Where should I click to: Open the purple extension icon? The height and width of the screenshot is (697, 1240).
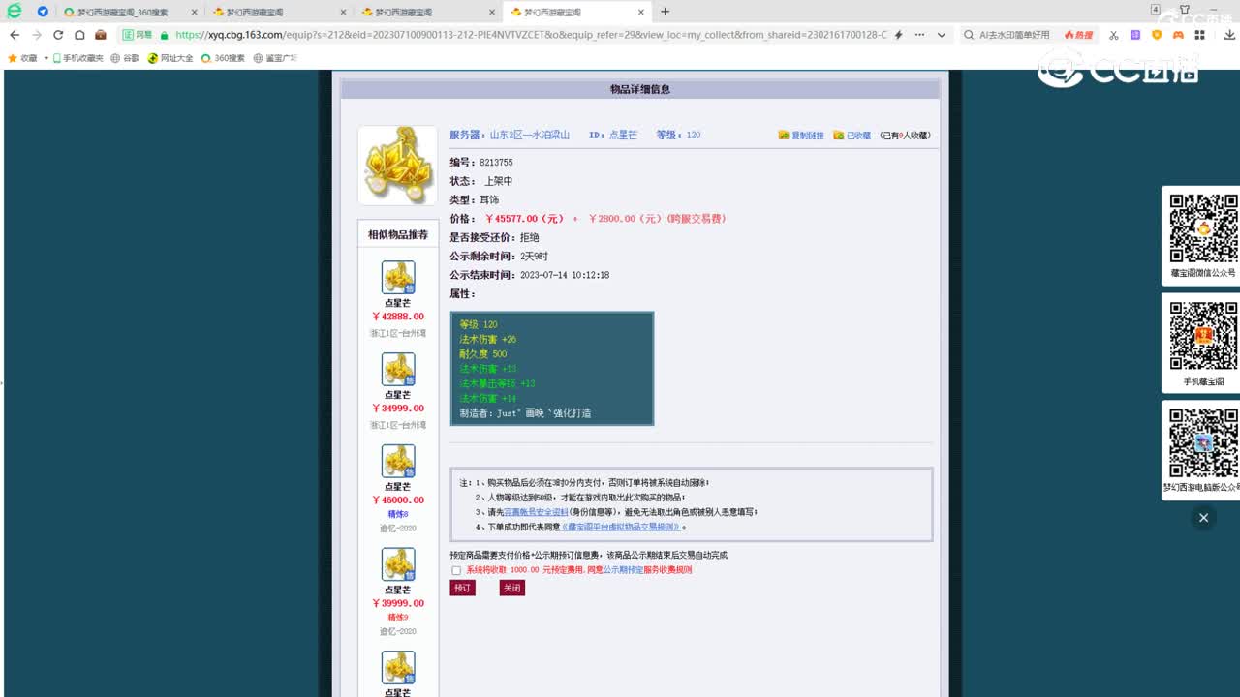(x=1135, y=35)
